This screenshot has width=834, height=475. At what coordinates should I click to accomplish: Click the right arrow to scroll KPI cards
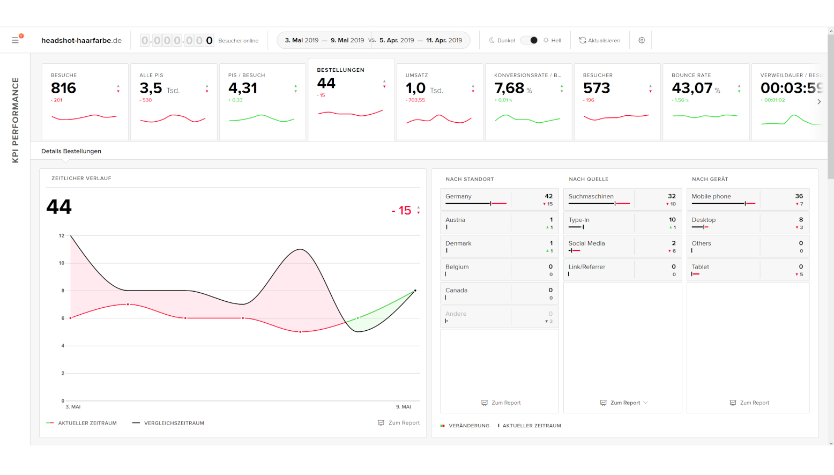819,101
